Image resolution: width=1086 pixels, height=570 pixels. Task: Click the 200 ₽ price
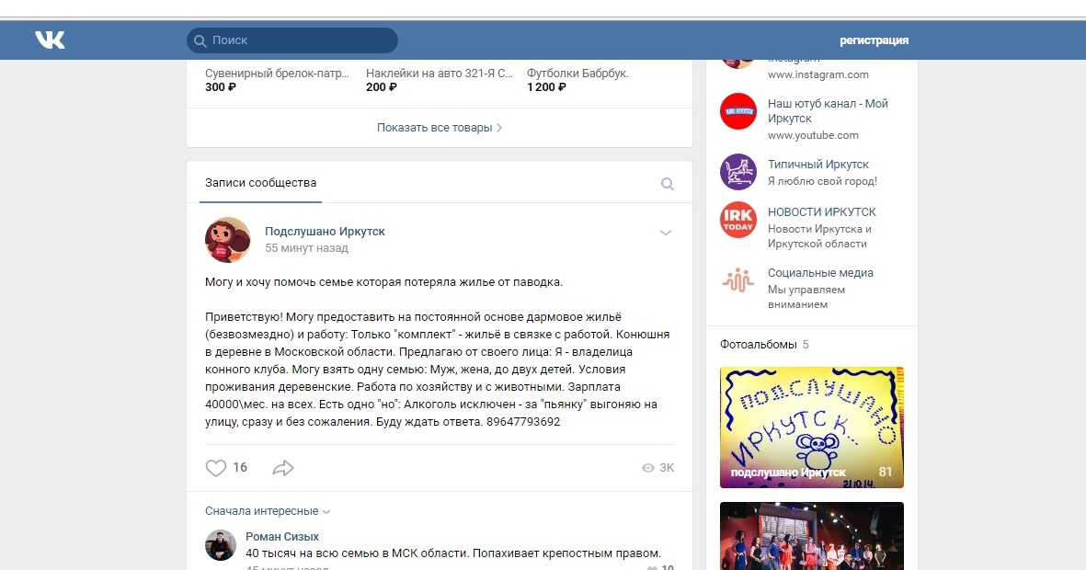[381, 87]
